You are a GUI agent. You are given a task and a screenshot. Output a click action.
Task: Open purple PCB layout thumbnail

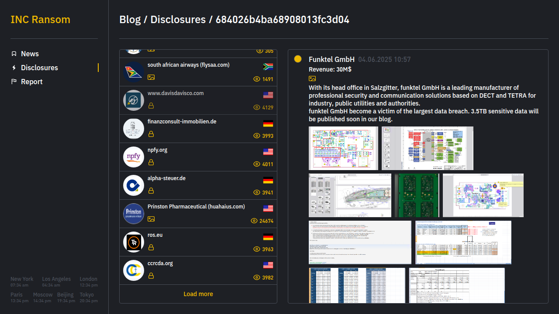pyautogui.click(x=483, y=195)
